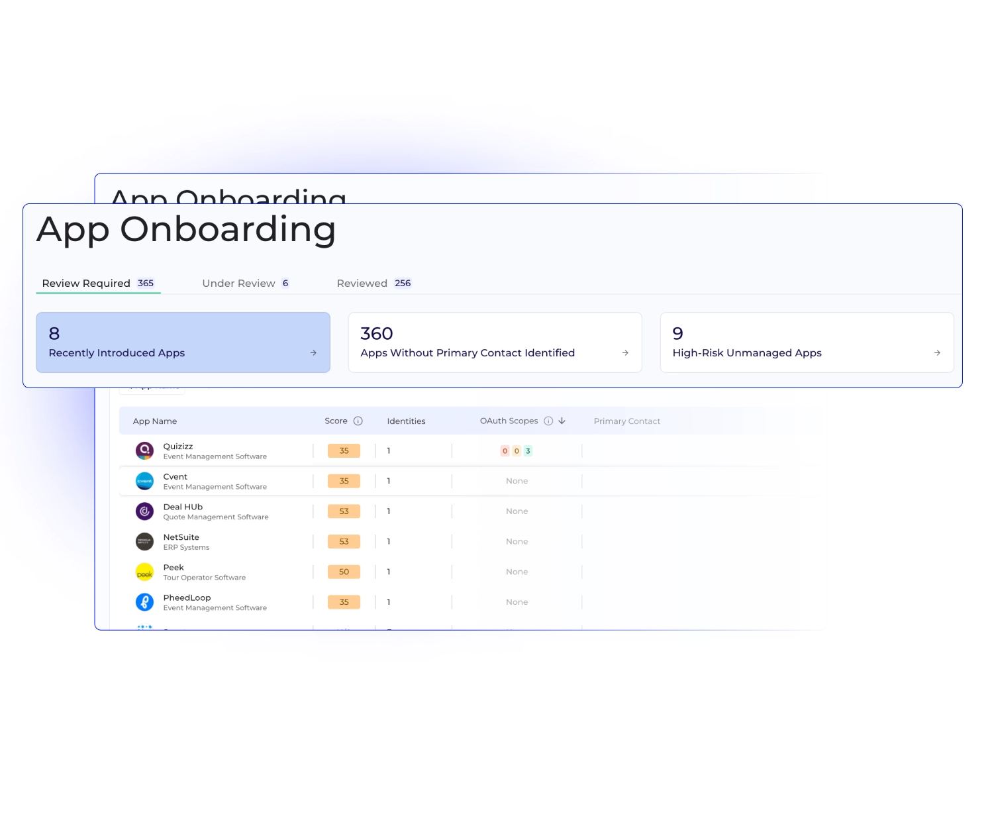Click the App Name column header
The height and width of the screenshot is (832, 990).
(x=154, y=421)
